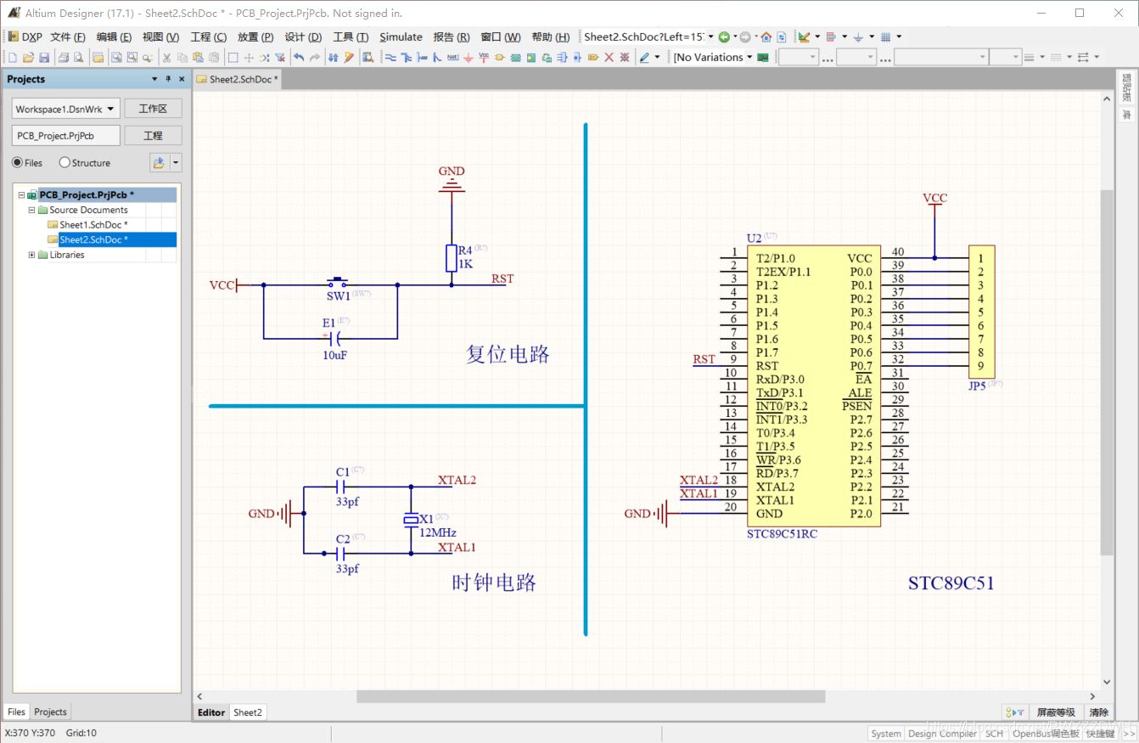Click the green back navigation arrow
1139x743 pixels.
(x=724, y=37)
